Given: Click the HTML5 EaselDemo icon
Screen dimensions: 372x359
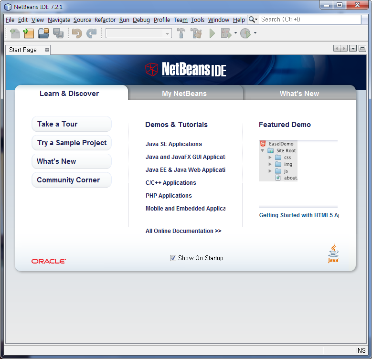Looking at the screenshot, I should point(263,144).
